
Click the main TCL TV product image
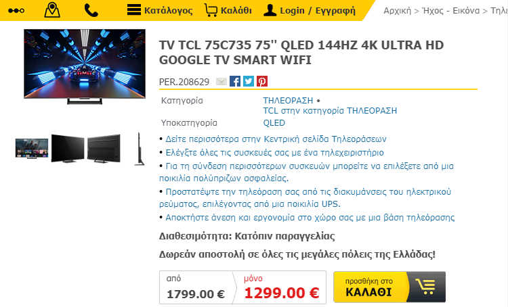(x=85, y=67)
